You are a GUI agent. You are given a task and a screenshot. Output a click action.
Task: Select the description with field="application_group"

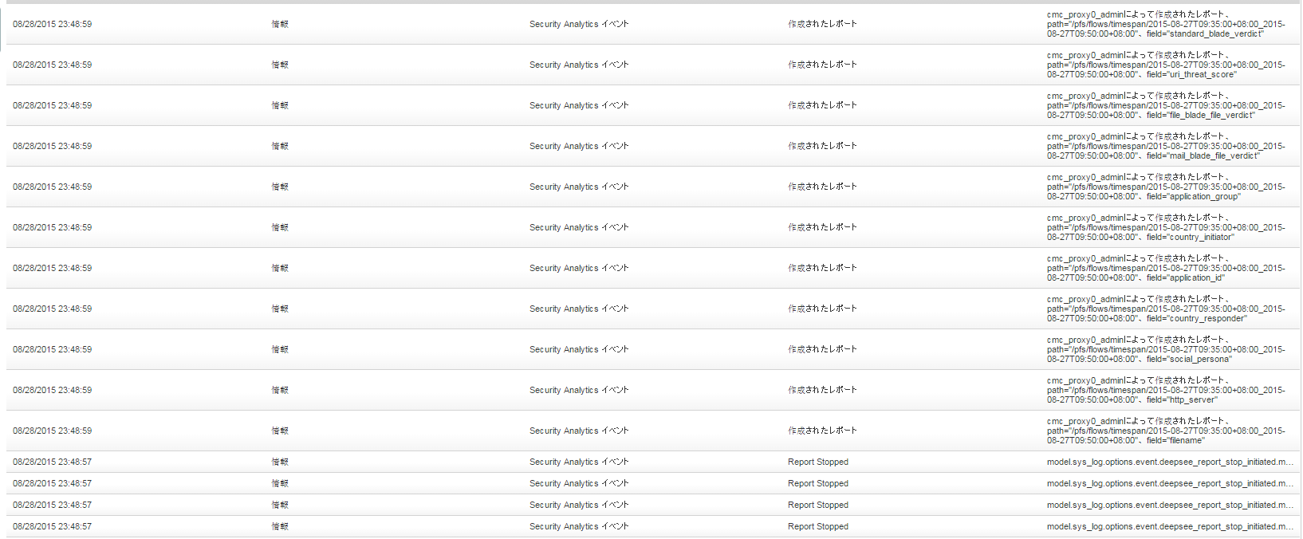tap(1166, 187)
